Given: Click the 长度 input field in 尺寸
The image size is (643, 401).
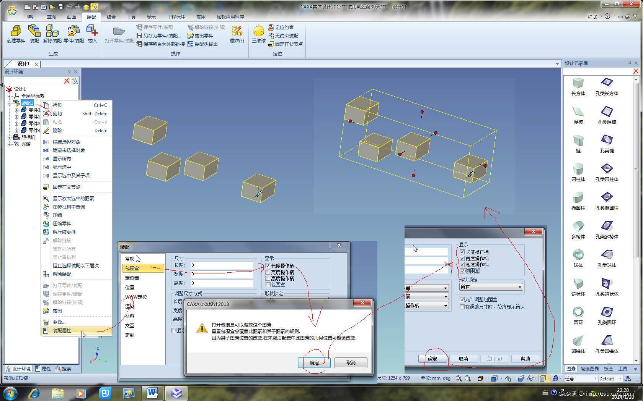Looking at the screenshot, I should click(x=222, y=265).
